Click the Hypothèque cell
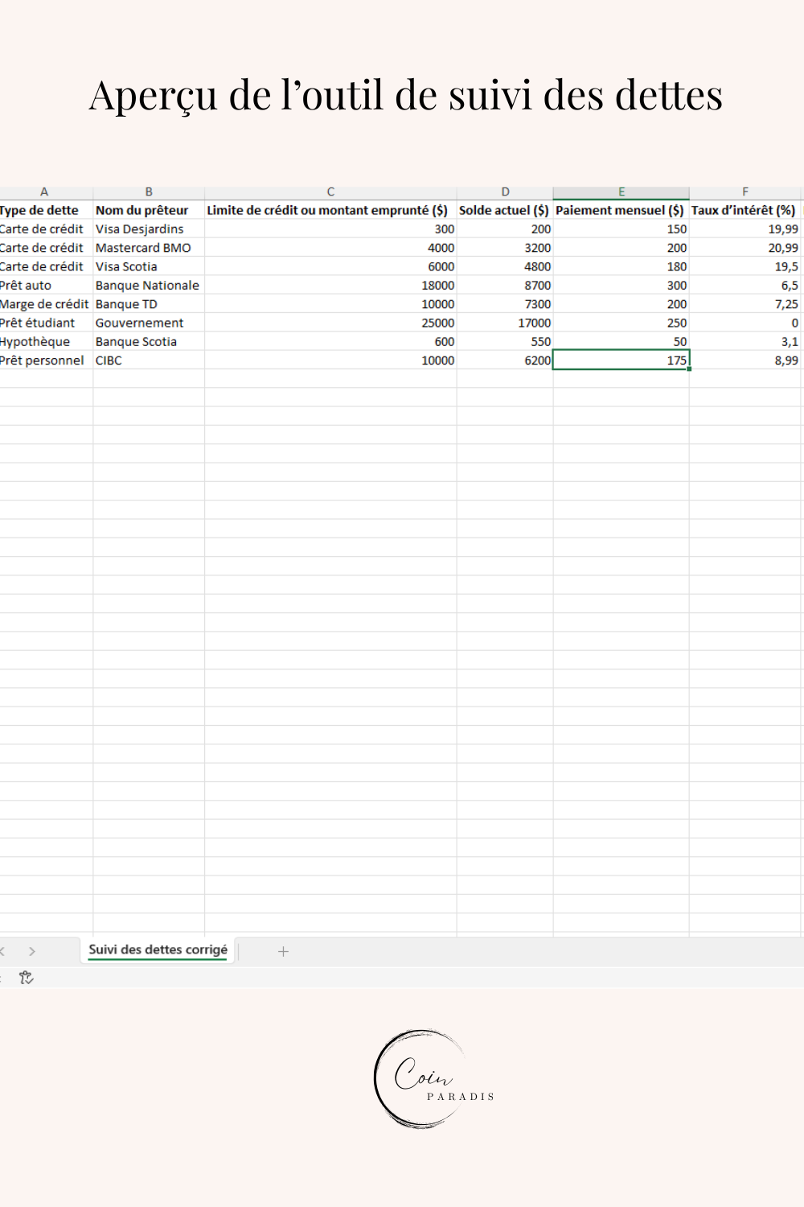 [46, 341]
